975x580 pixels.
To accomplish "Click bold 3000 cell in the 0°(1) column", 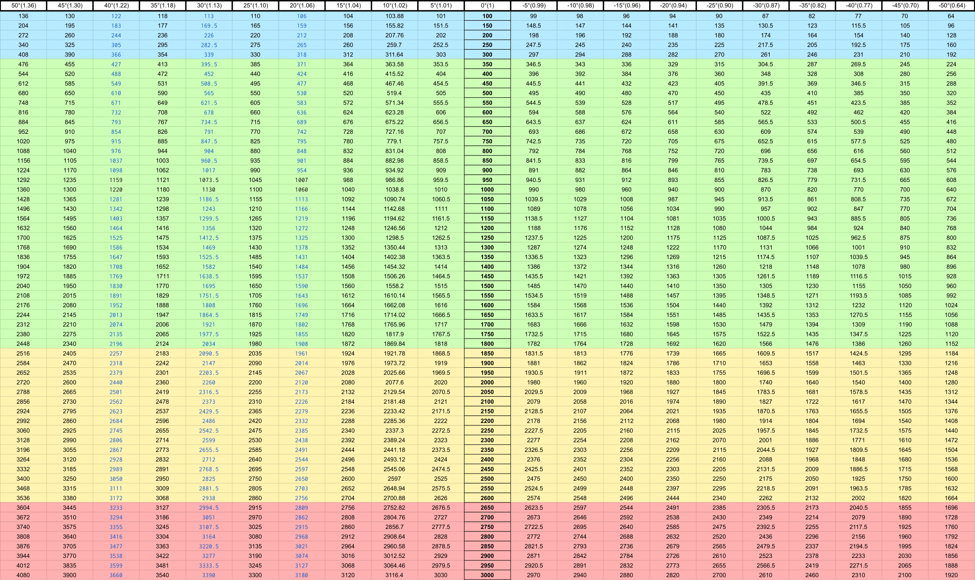I will pos(487,575).
